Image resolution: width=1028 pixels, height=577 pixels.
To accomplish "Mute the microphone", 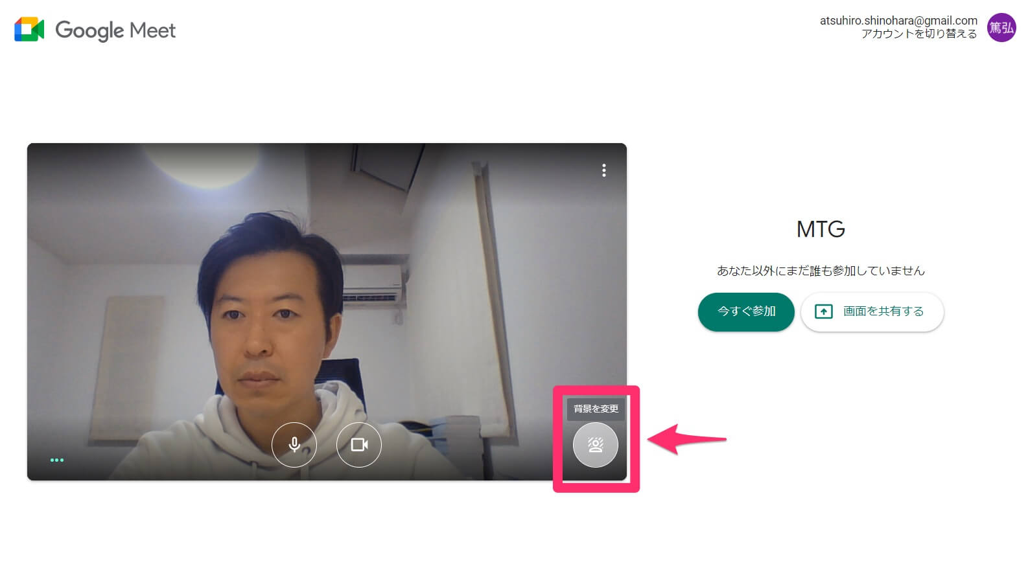I will click(x=294, y=444).
